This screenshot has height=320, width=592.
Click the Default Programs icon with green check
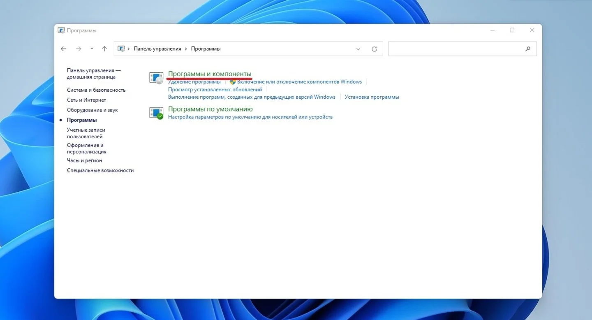pyautogui.click(x=156, y=113)
